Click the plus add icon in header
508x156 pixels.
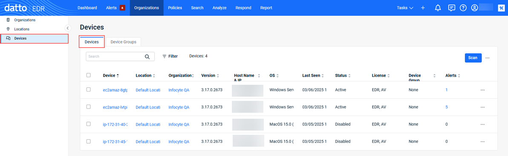pyautogui.click(x=423, y=8)
